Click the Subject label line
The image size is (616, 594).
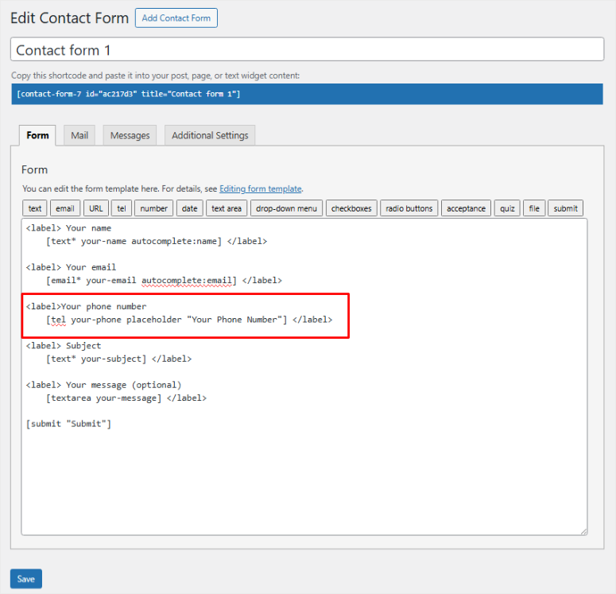coord(64,346)
